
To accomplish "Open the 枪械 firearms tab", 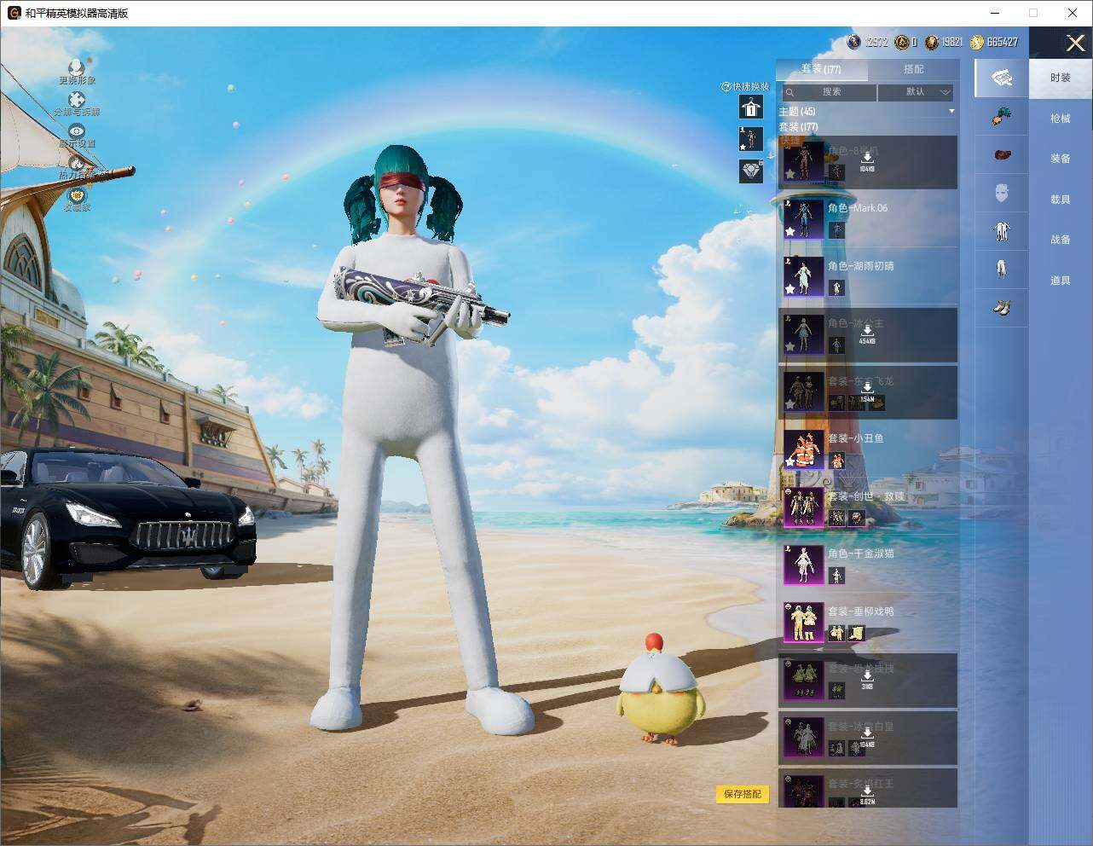I will pyautogui.click(x=1061, y=119).
